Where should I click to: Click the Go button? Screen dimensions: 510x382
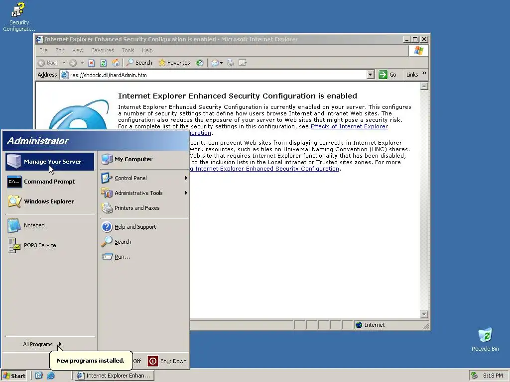click(388, 75)
